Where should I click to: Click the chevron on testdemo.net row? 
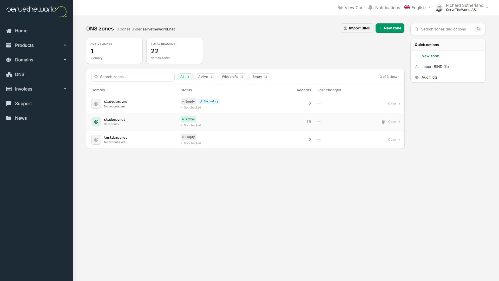[399, 140]
